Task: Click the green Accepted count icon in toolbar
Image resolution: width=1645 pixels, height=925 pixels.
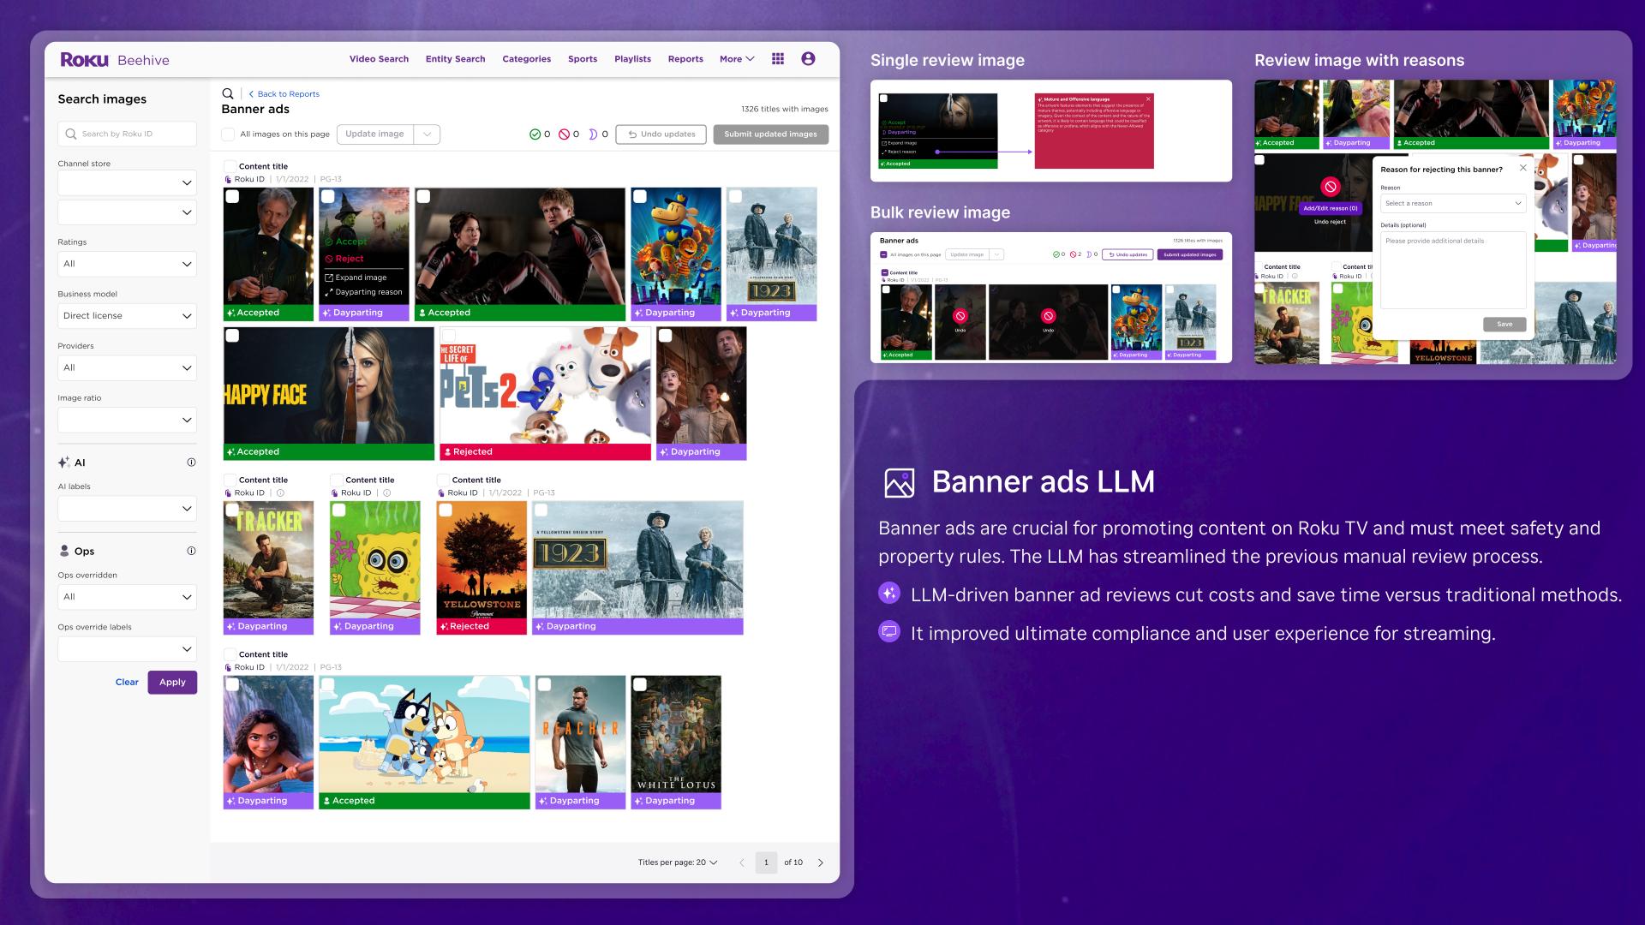Action: click(533, 134)
